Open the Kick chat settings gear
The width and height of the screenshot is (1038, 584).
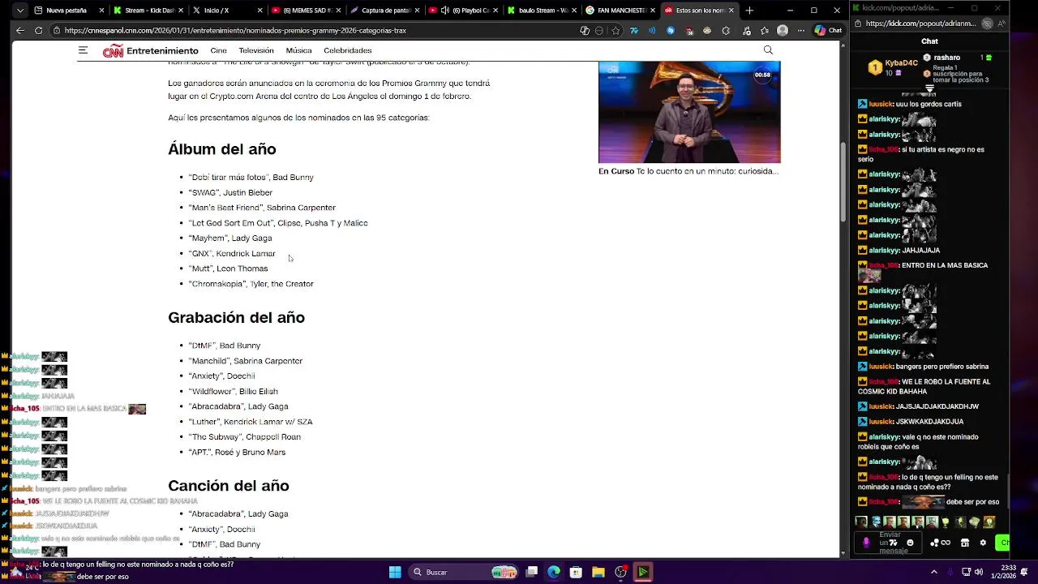(983, 543)
